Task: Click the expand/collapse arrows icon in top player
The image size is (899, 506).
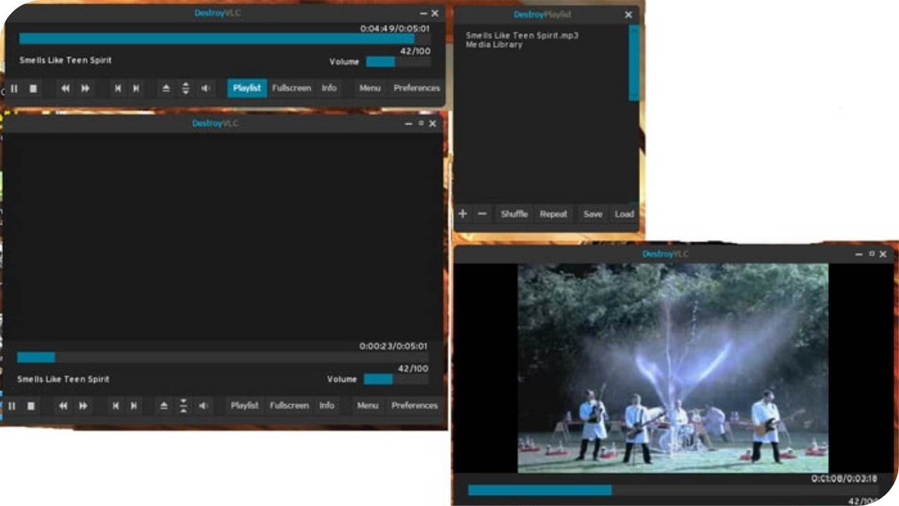Action: [185, 89]
